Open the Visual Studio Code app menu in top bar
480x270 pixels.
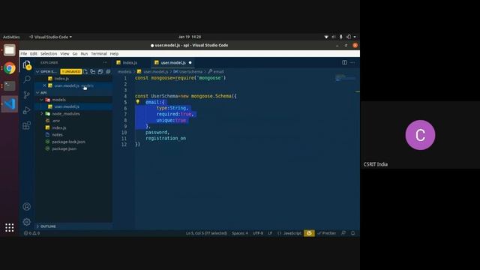click(x=50, y=37)
